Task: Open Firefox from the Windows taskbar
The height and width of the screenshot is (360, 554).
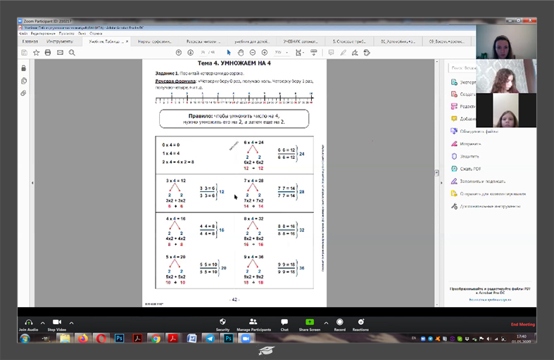Action: pyautogui.click(x=82, y=339)
